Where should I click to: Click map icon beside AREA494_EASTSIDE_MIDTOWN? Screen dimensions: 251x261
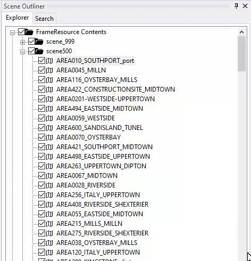click(49, 109)
